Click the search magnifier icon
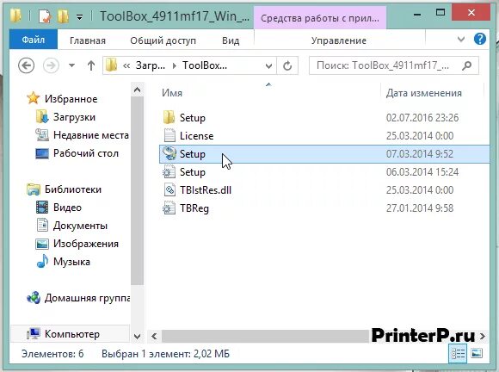 [467, 65]
